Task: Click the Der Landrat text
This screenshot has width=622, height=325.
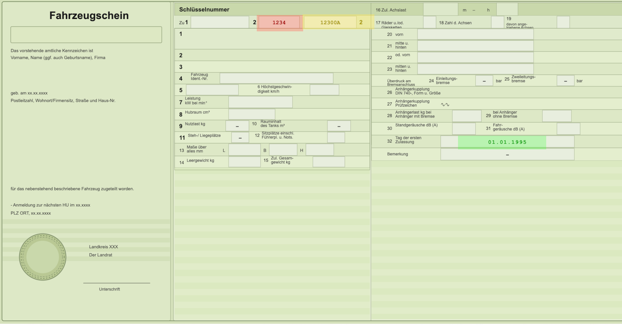Action: pyautogui.click(x=101, y=255)
